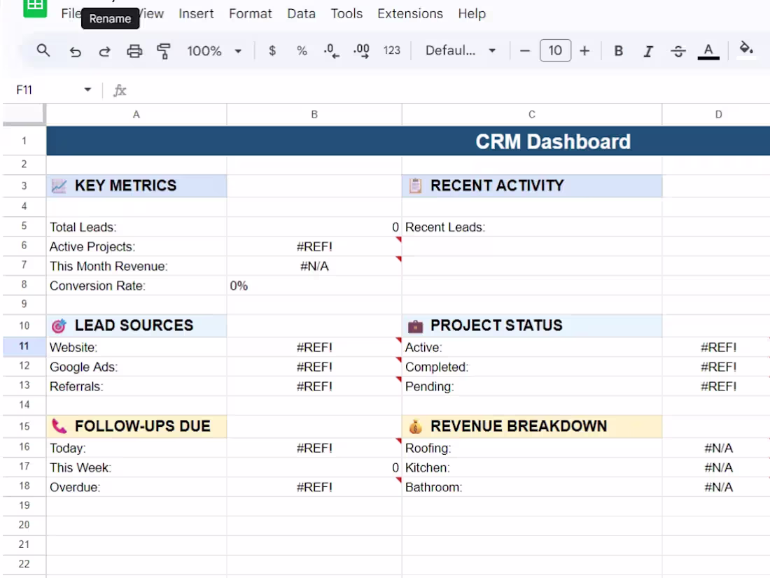
Task: Open the Help menu
Action: [471, 14]
